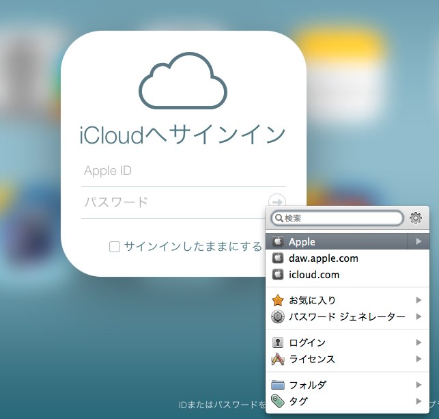Open the フォルダ menu item
Viewport: 439px width, 419px height.
tap(347, 385)
